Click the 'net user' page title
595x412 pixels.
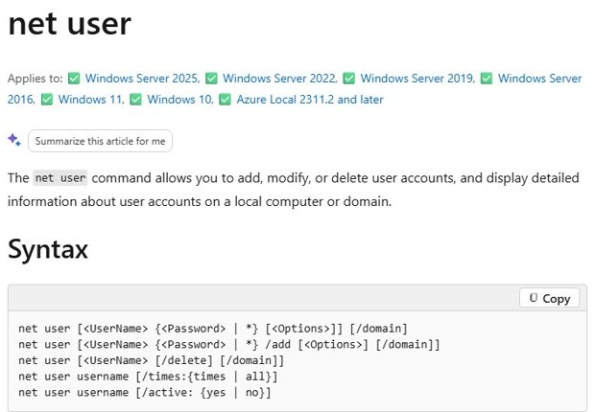pyautogui.click(x=69, y=24)
